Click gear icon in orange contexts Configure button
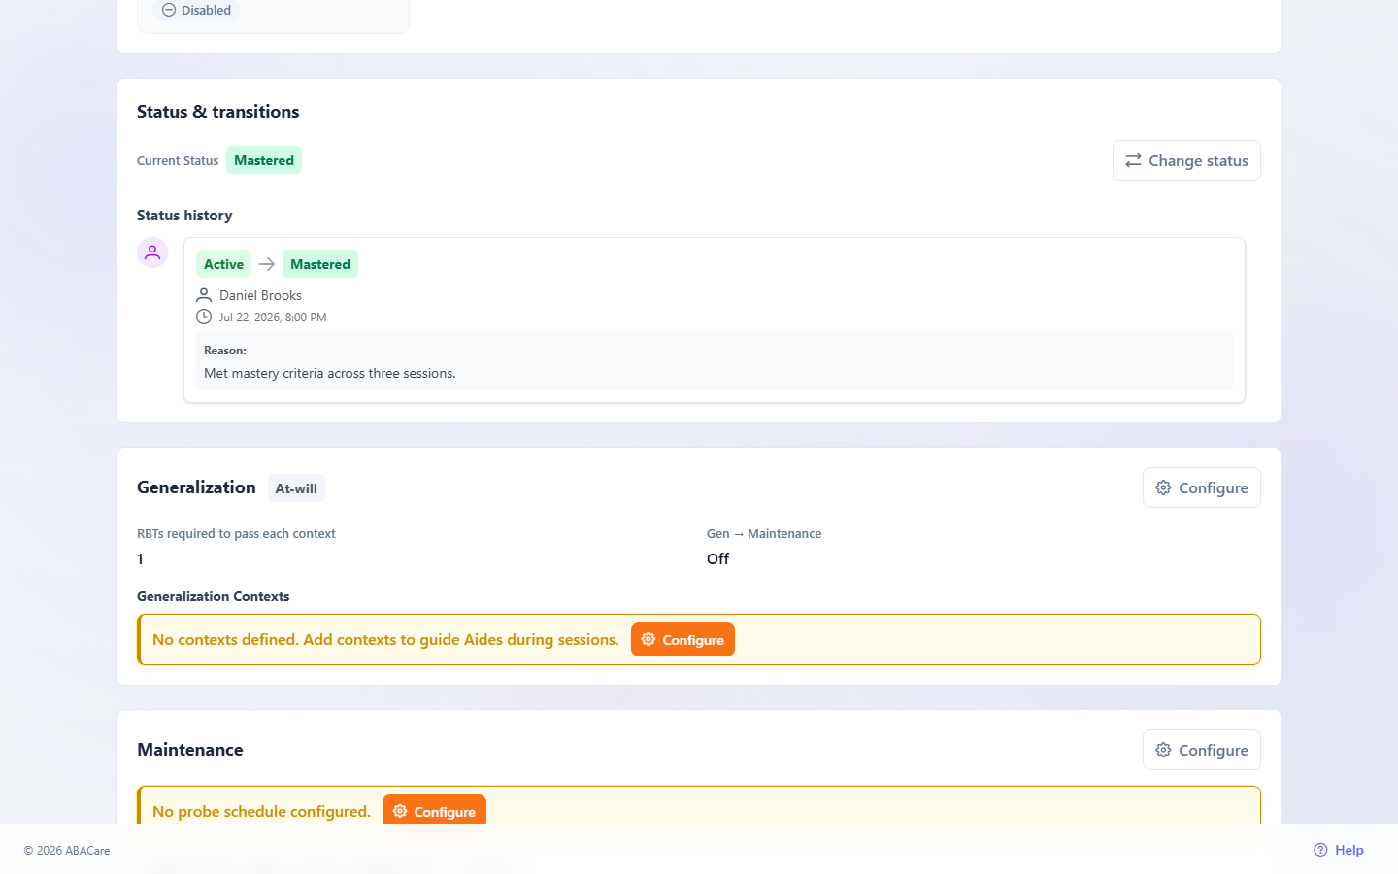Viewport: 1398px width, 874px height. [x=649, y=639]
